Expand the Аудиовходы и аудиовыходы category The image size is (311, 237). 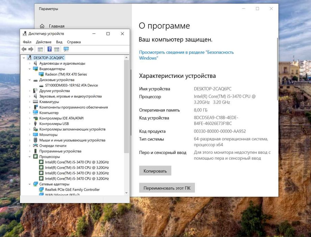pos(30,63)
